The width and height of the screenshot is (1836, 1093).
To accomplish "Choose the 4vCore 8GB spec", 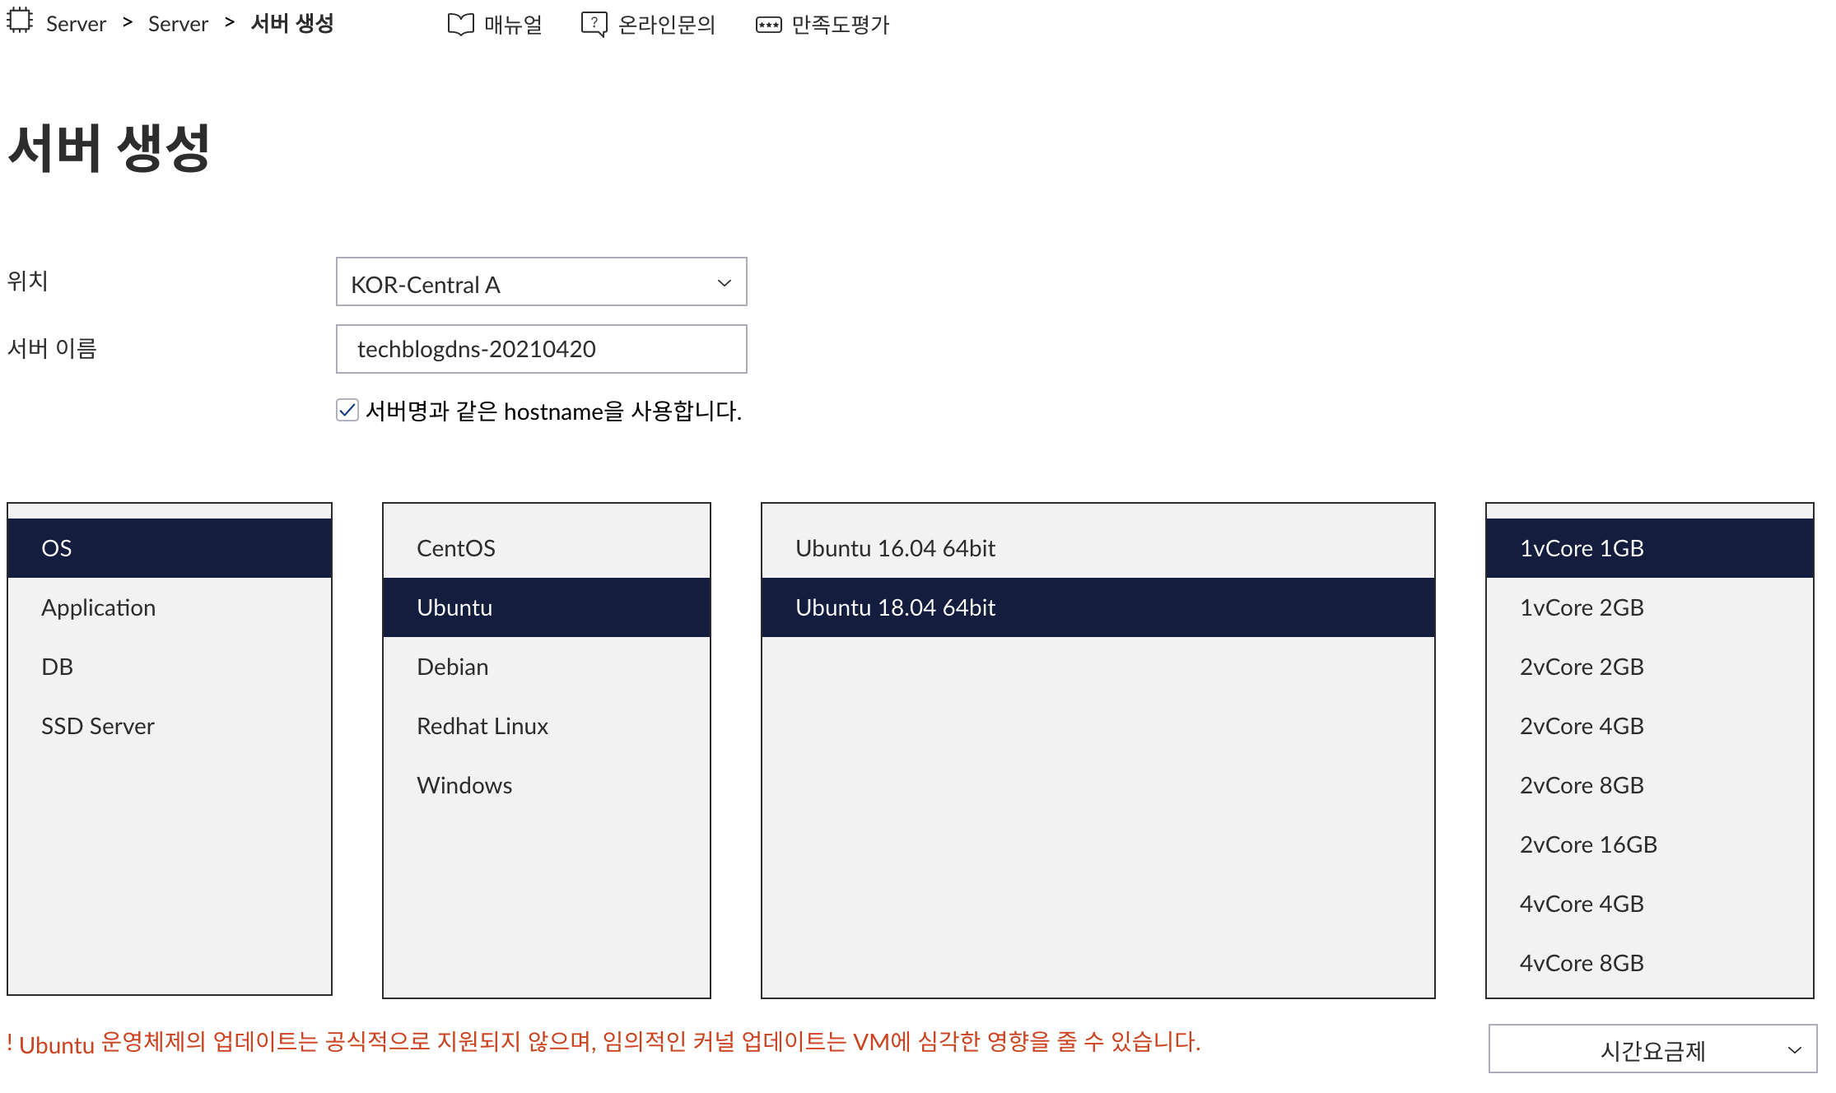I will coord(1582,963).
